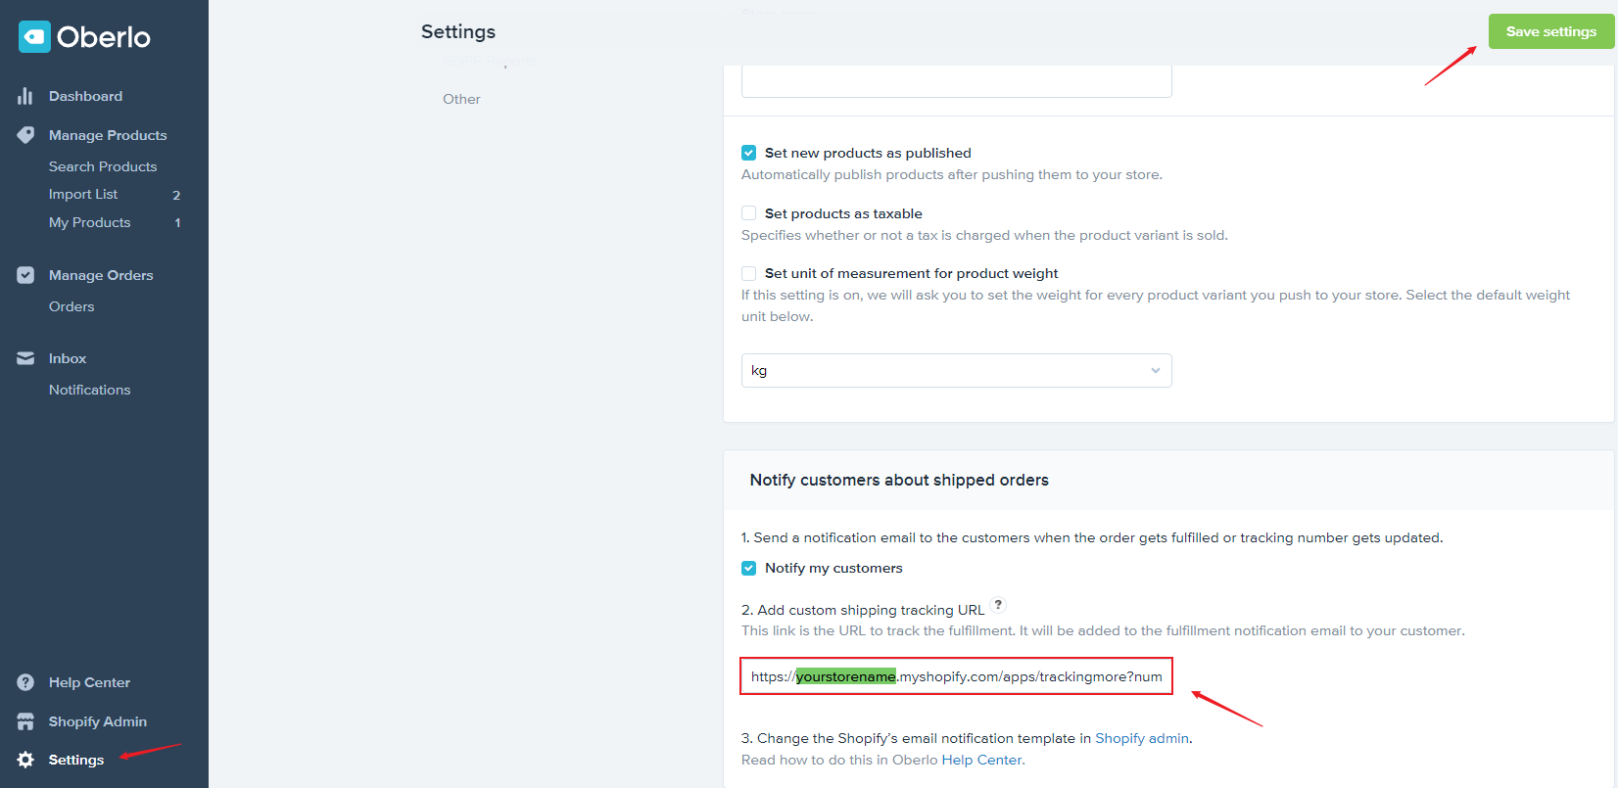1618x788 pixels.
Task: Click the Import List count badge 2
Action: (176, 195)
